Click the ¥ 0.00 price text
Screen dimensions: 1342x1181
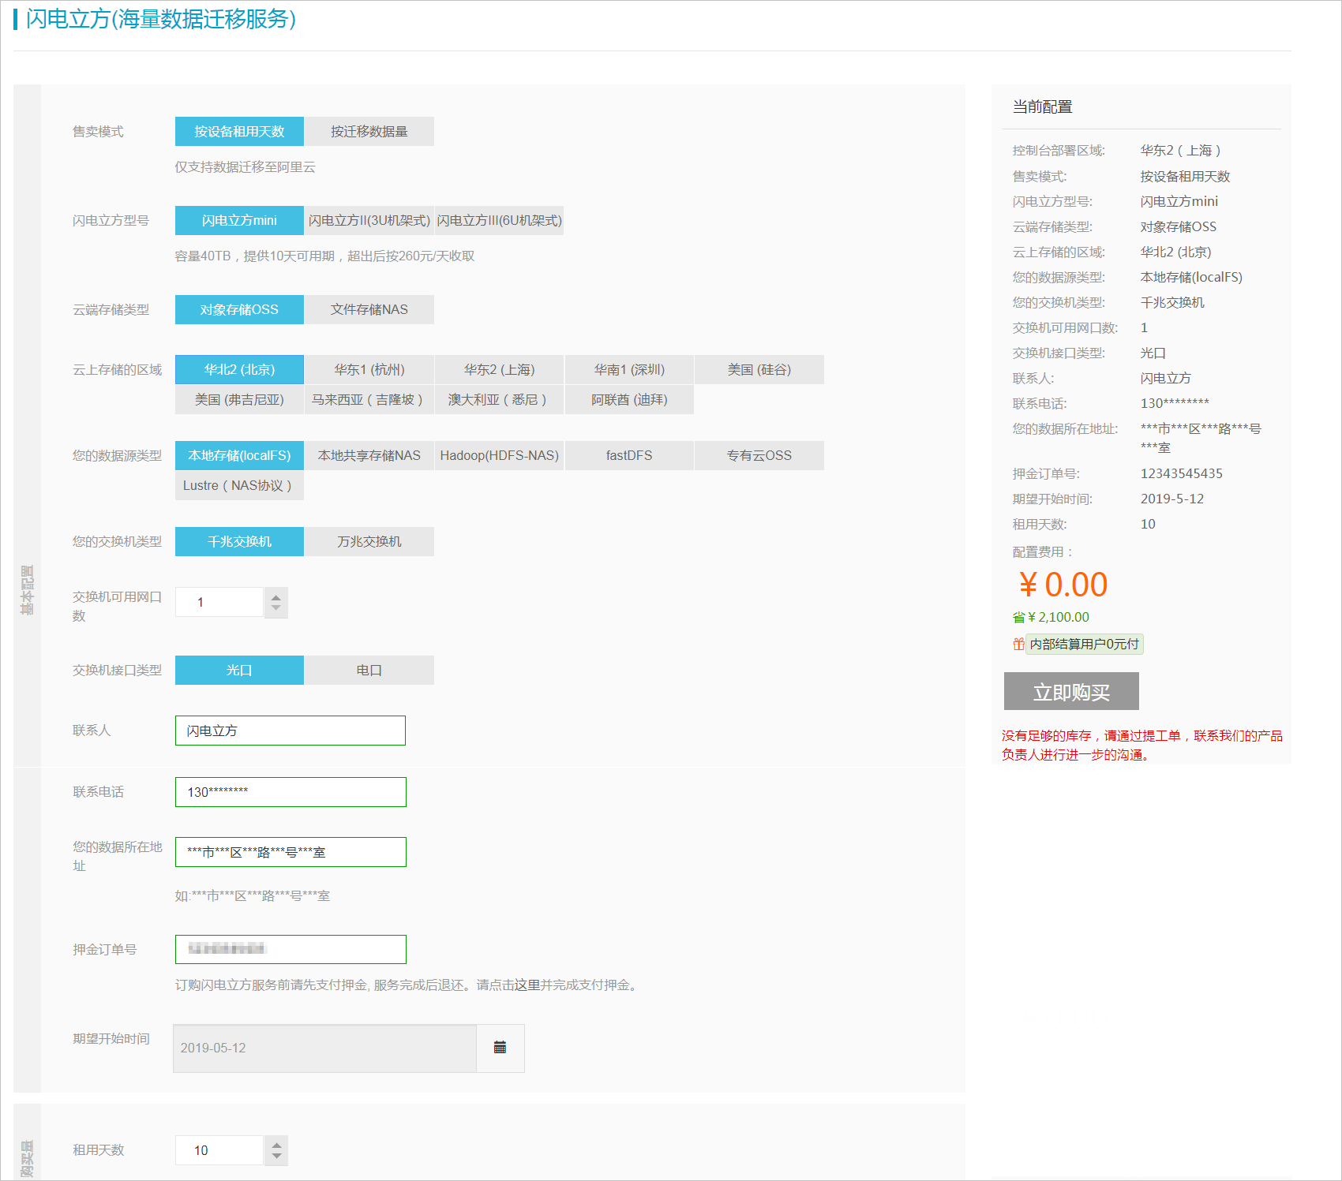[x=1063, y=585]
